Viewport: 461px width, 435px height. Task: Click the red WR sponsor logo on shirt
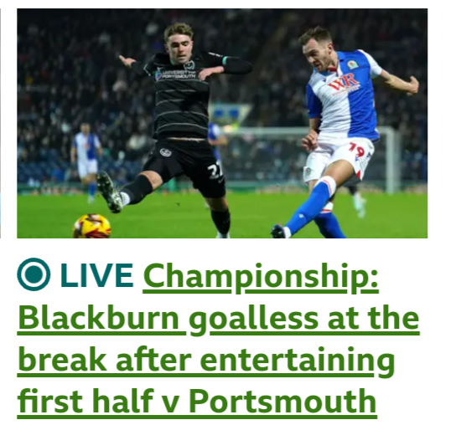[344, 84]
